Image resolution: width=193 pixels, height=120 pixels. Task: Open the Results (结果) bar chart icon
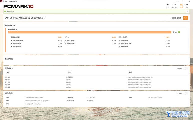coord(181,5)
